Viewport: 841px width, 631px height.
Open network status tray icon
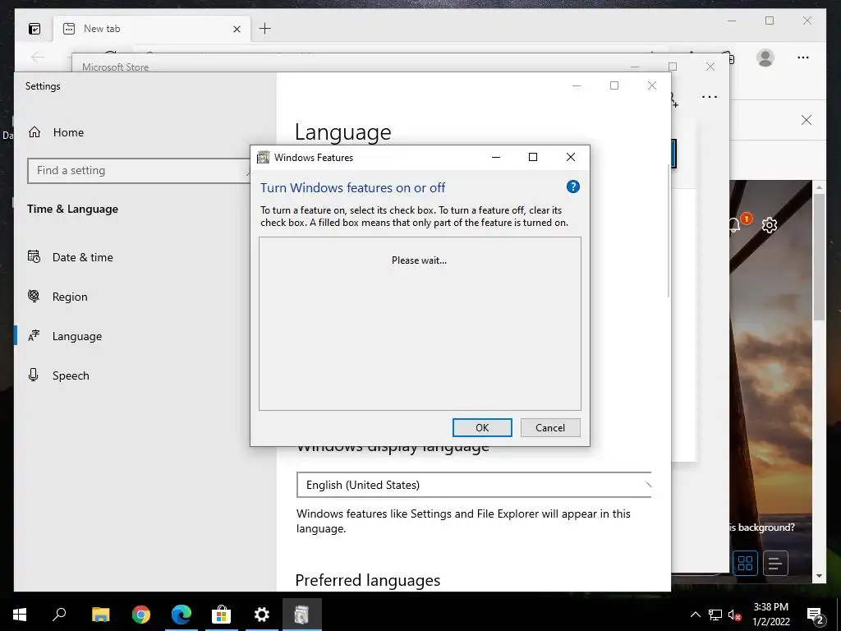715,615
